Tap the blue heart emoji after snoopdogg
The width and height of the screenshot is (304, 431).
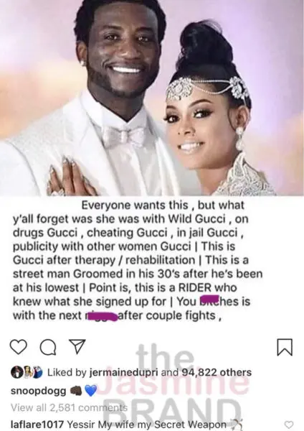91,391
